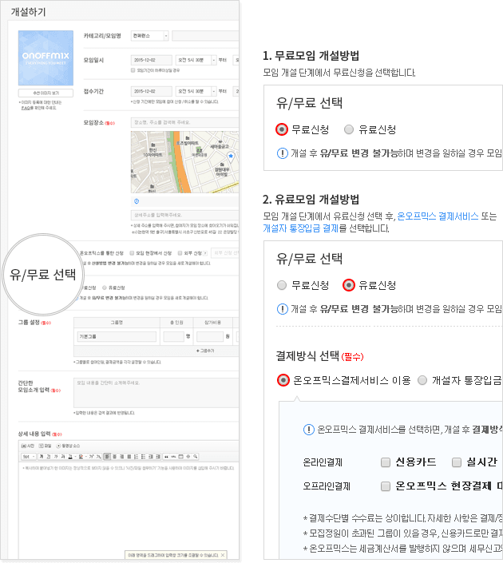
Task: Click the strikethrough text icon in editor toolbar
Action: pyautogui.click(x=63, y=457)
